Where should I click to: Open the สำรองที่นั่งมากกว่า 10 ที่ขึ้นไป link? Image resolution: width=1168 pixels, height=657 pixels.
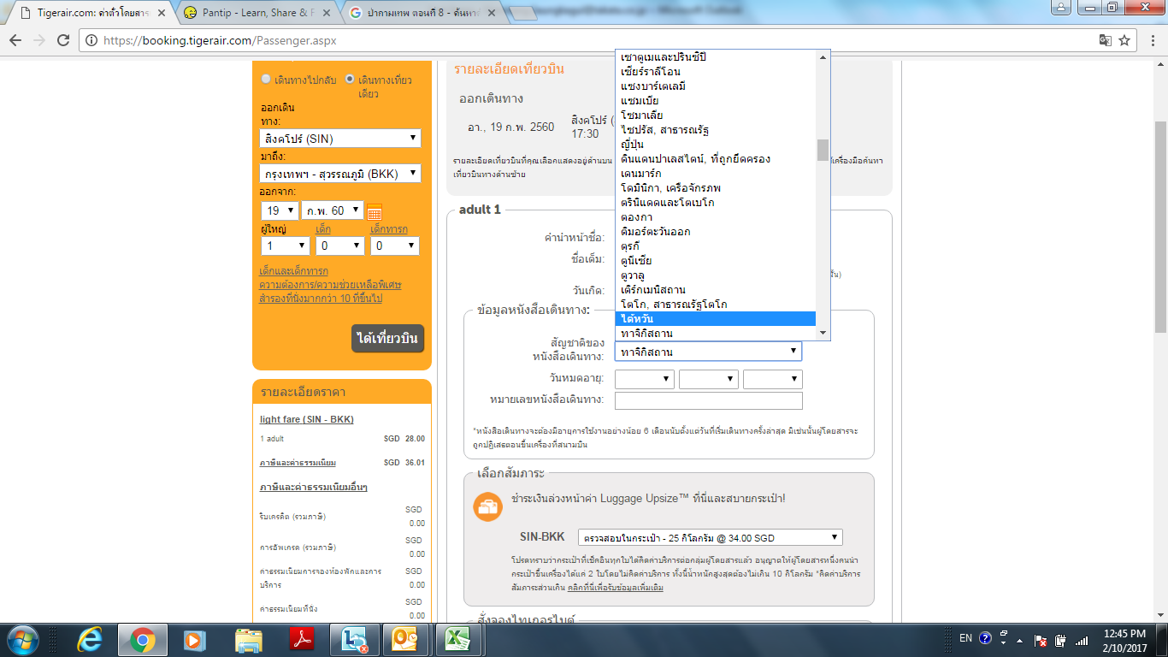321,299
